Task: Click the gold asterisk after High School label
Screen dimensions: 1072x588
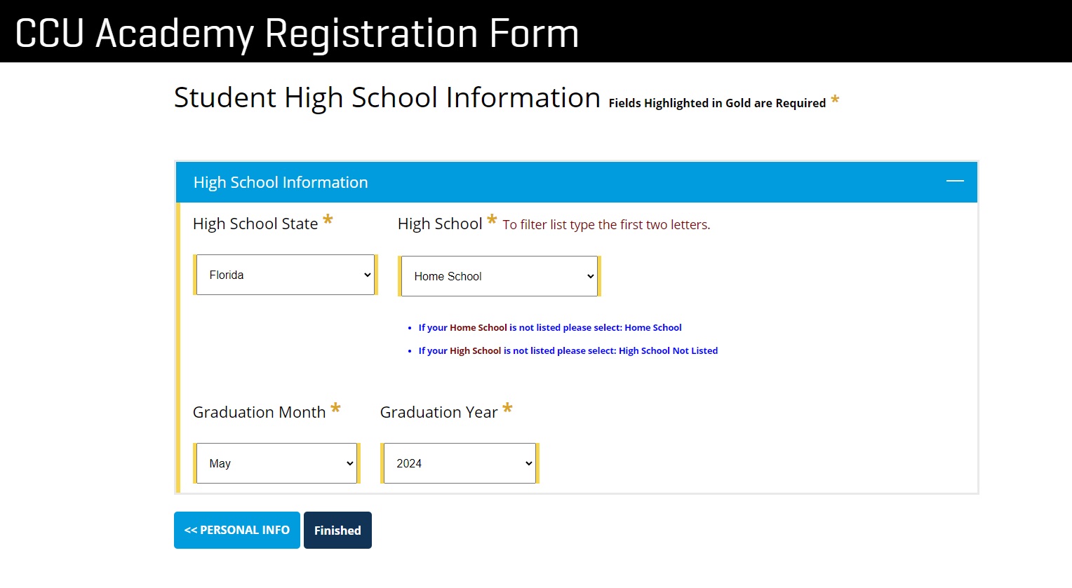Action: [492, 221]
